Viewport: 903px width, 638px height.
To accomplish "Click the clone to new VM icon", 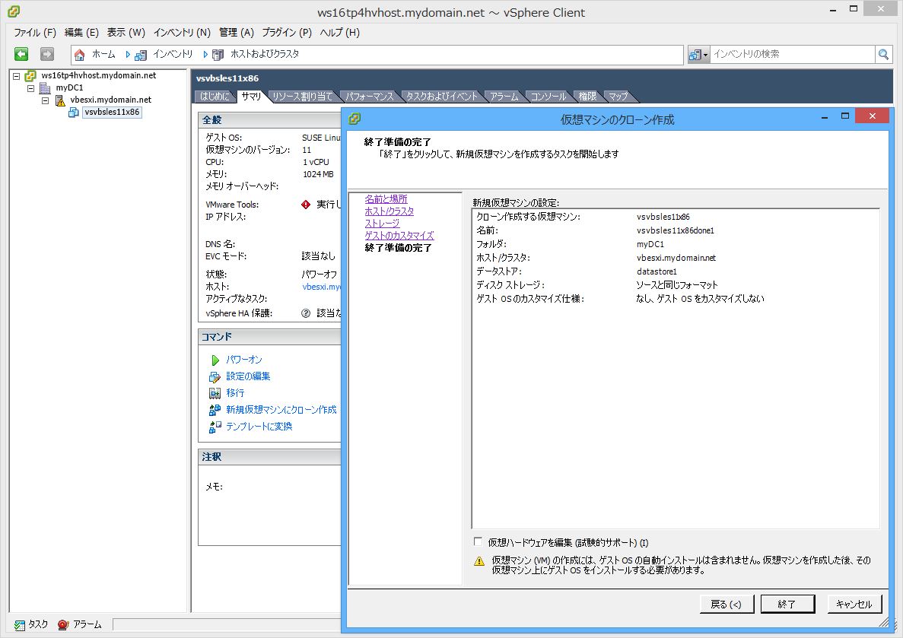I will [215, 410].
